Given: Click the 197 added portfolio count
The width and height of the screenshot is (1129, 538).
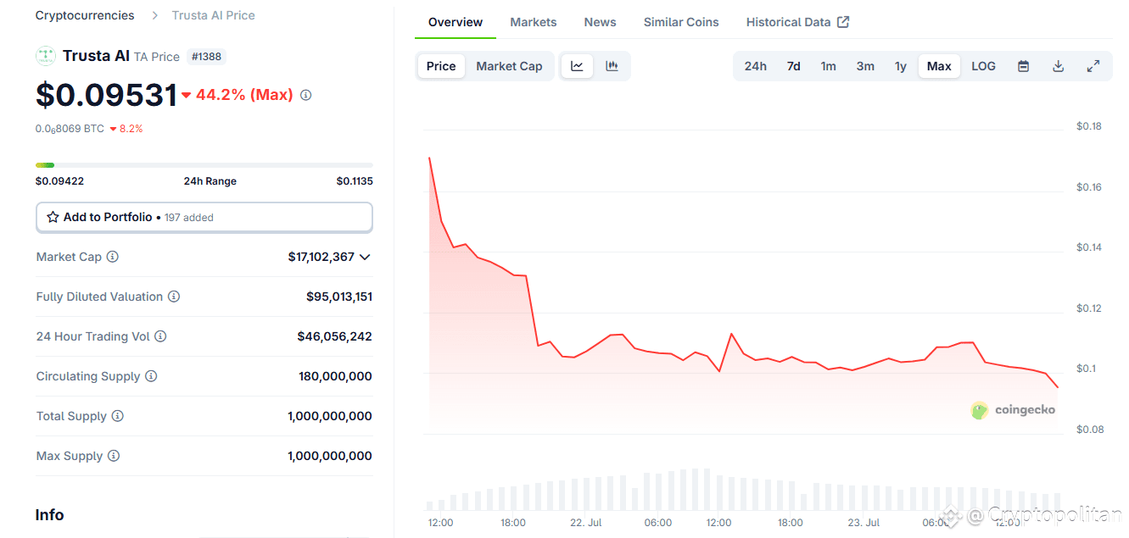Looking at the screenshot, I should [x=189, y=218].
